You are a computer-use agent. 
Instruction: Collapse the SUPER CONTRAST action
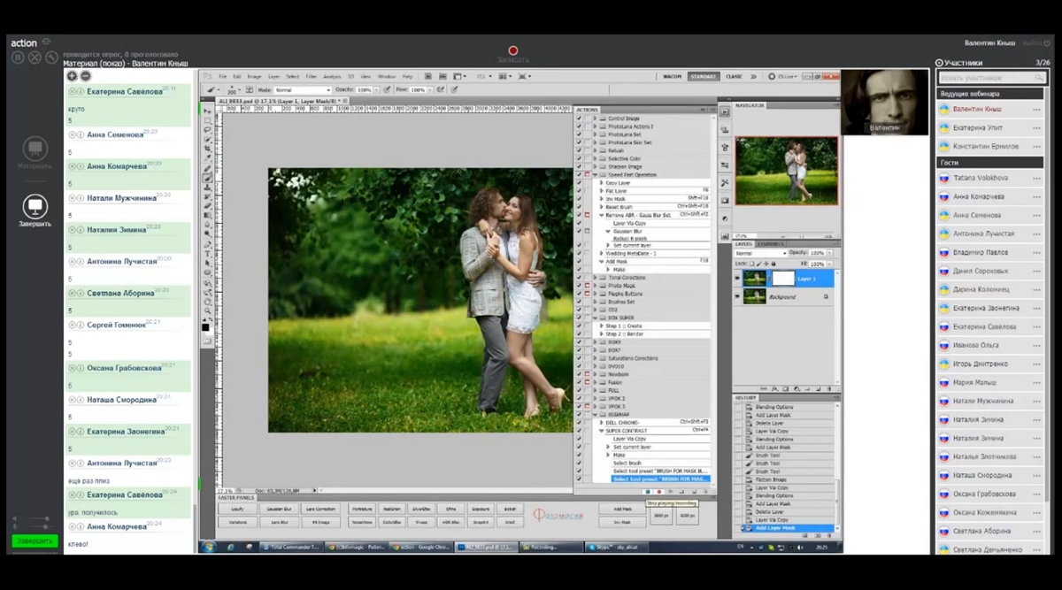click(602, 431)
